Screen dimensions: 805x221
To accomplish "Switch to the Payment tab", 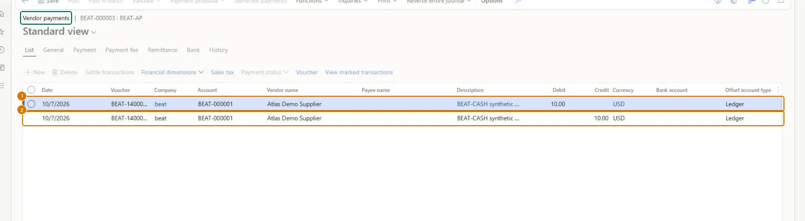I will coord(84,50).
